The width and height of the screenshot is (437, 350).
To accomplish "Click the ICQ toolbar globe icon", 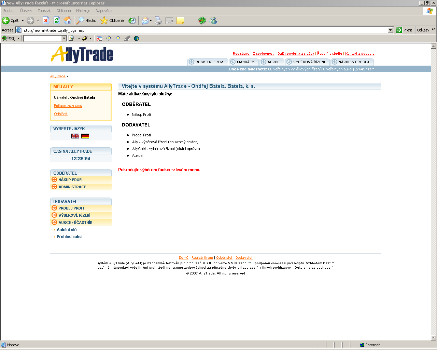I will [137, 38].
